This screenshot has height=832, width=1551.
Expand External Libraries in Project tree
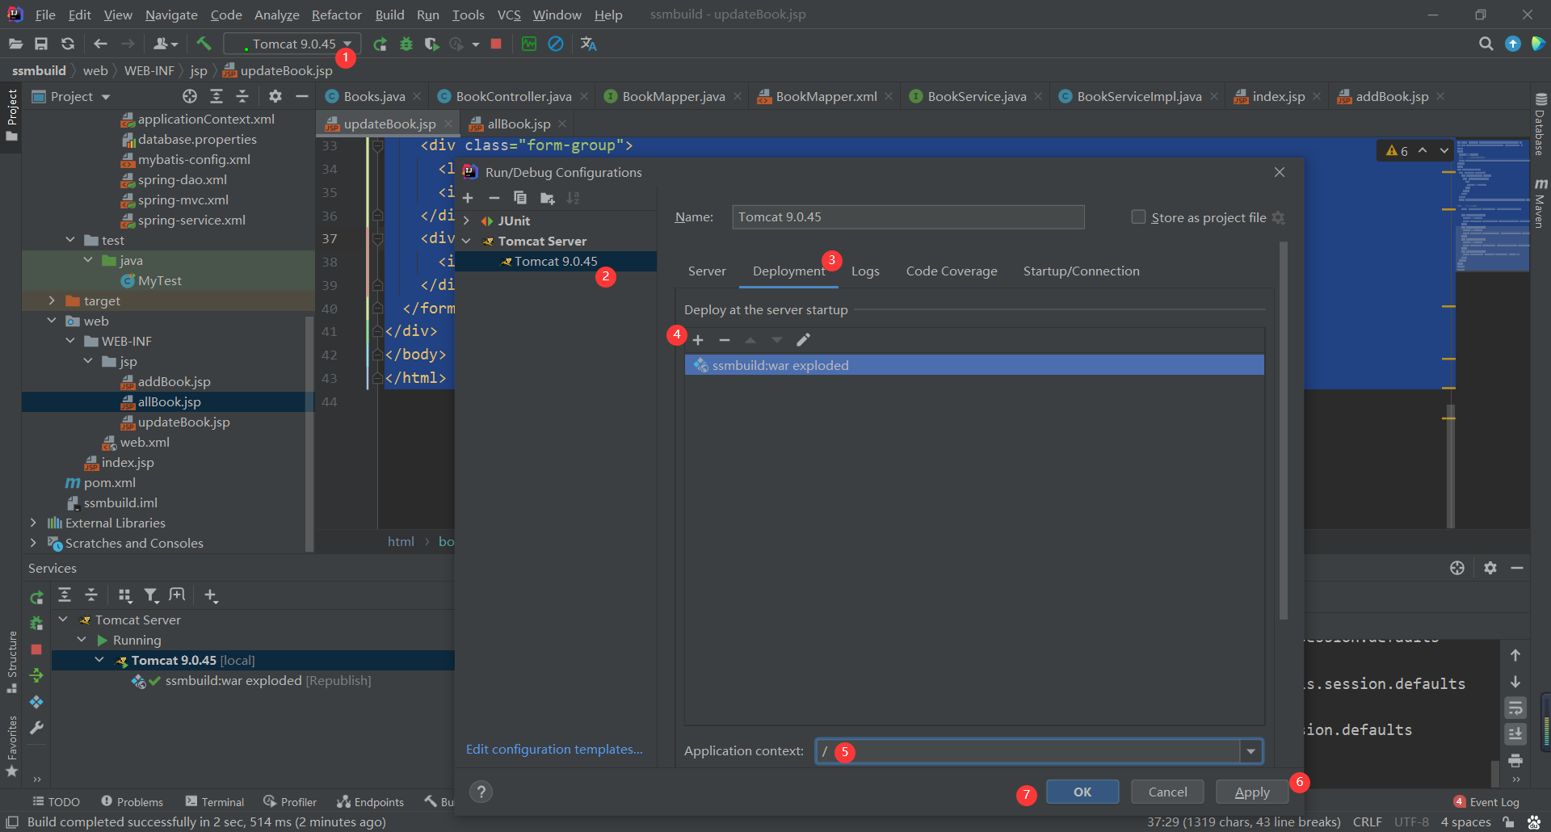(x=33, y=523)
